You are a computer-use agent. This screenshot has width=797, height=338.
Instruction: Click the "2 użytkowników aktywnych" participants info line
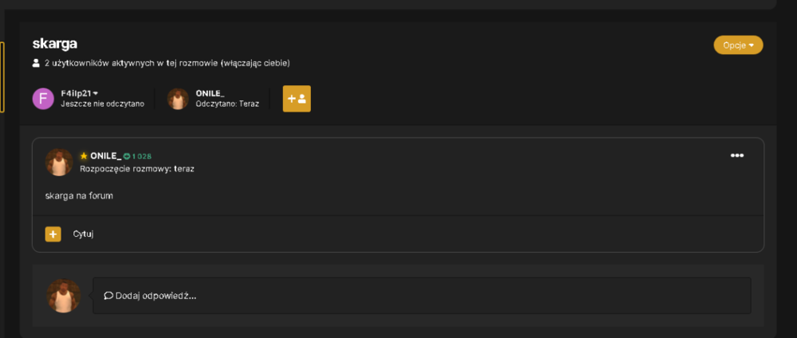[162, 64]
